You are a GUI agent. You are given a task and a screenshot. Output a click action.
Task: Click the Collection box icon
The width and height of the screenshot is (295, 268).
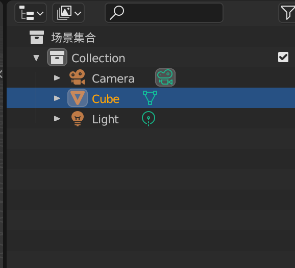point(57,57)
